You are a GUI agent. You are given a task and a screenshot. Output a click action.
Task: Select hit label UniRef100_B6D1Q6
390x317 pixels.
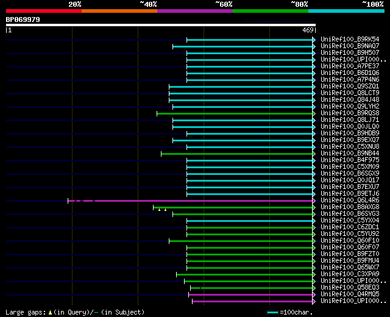click(350, 73)
